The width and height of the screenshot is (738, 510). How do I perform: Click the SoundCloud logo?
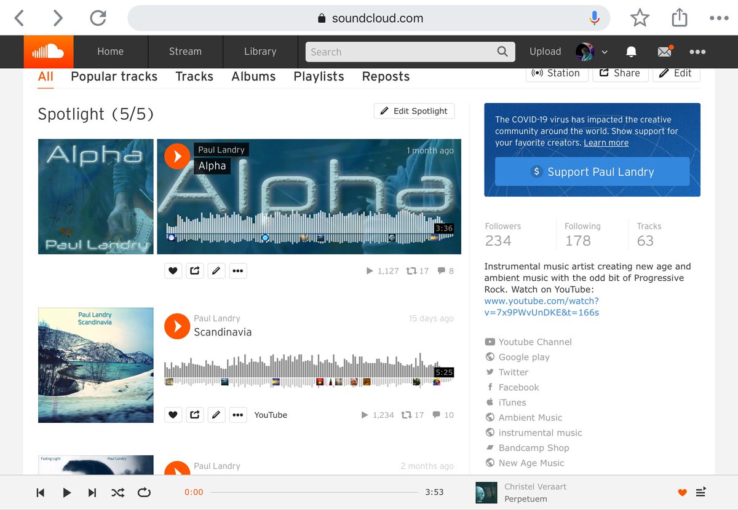[49, 52]
